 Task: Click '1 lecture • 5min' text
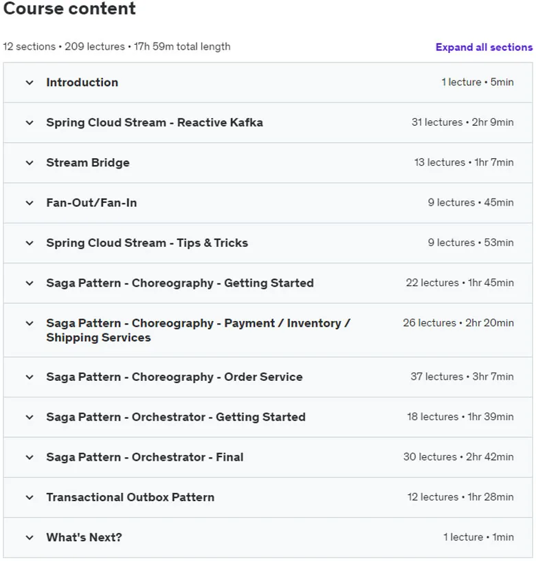click(478, 82)
